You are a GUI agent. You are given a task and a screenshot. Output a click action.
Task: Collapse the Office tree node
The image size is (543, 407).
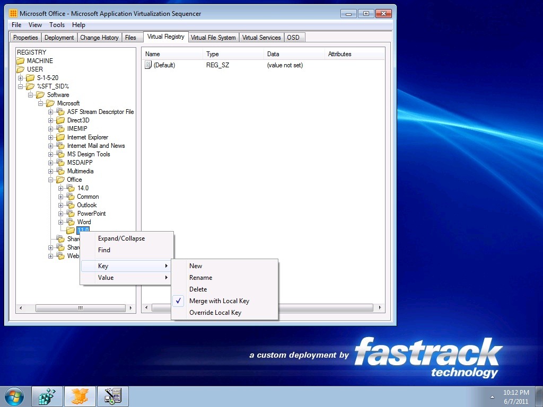pos(50,180)
